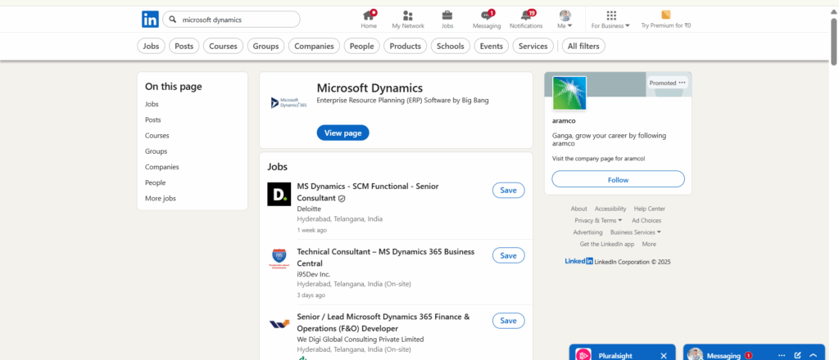Open Technical Consultant Business Central job
The image size is (839, 360).
click(x=386, y=258)
